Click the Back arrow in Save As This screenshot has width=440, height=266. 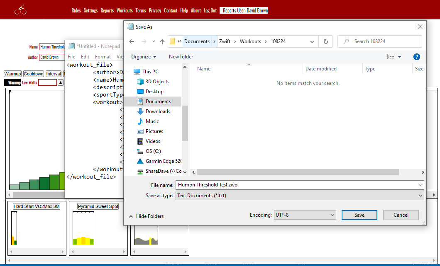[x=132, y=41]
